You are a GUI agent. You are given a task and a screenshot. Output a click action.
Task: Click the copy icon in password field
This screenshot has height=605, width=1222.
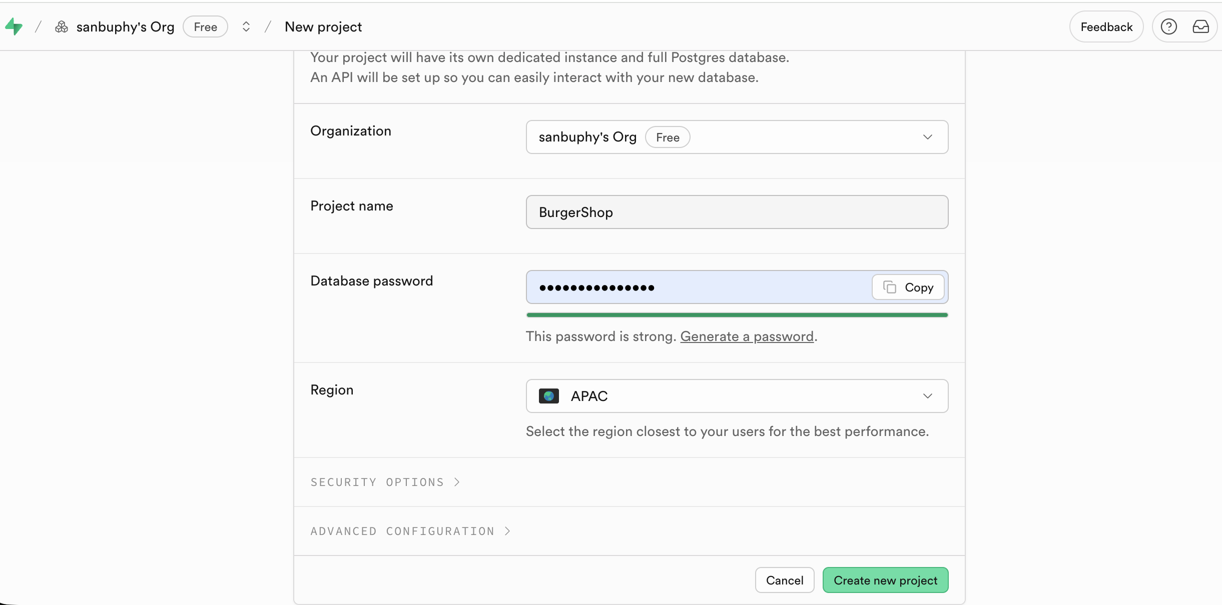coord(890,287)
